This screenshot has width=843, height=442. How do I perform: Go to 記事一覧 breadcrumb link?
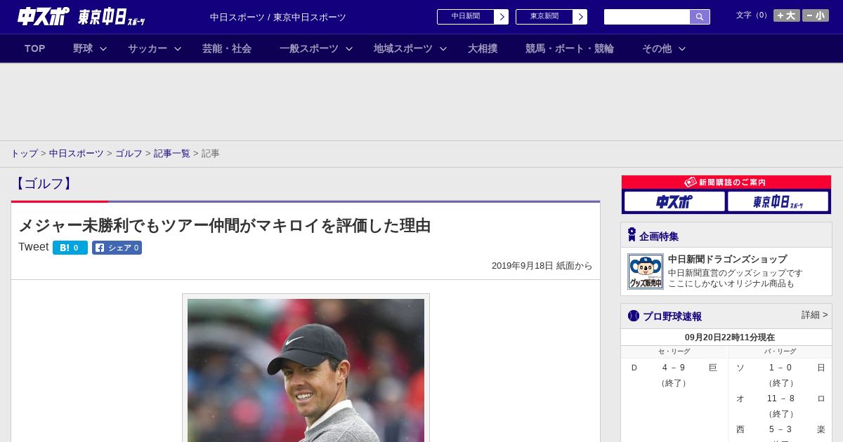click(x=172, y=153)
